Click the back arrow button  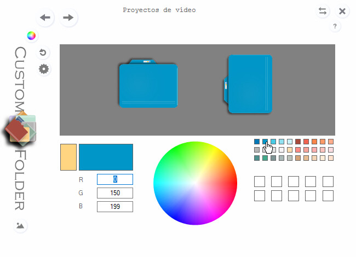tap(45, 17)
